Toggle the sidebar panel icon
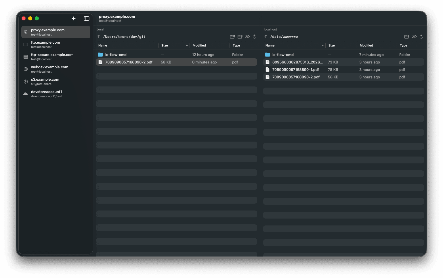This screenshot has height=278, width=443. pos(86,18)
